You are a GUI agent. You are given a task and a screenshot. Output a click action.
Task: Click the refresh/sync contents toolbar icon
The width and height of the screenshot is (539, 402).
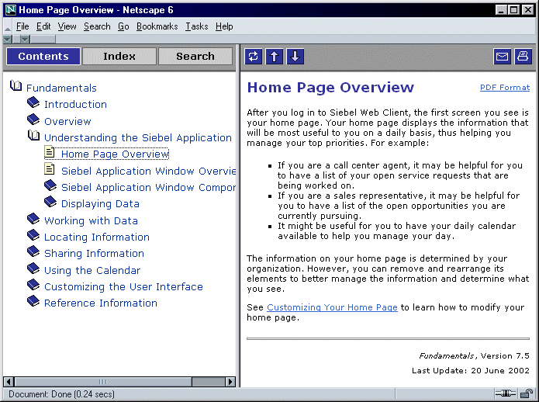(x=254, y=57)
